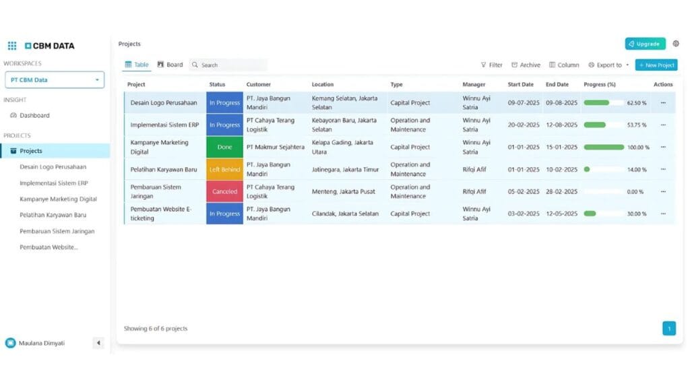Sort by the Status column header
This screenshot has height=388, width=690.
[217, 84]
